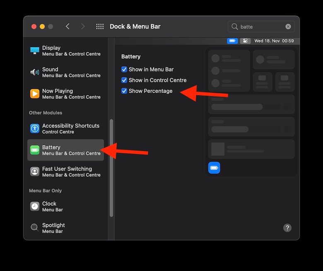Click the Display monitor icon in sidebar
Image resolution: width=323 pixels, height=271 pixels.
35,51
